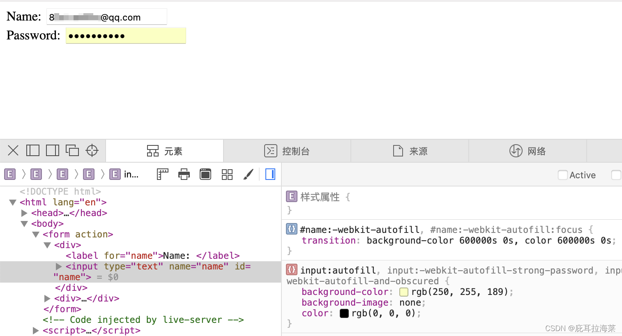Screen dimensions: 622x336
Task: Collapse the first div node under form
Action: tap(47, 245)
